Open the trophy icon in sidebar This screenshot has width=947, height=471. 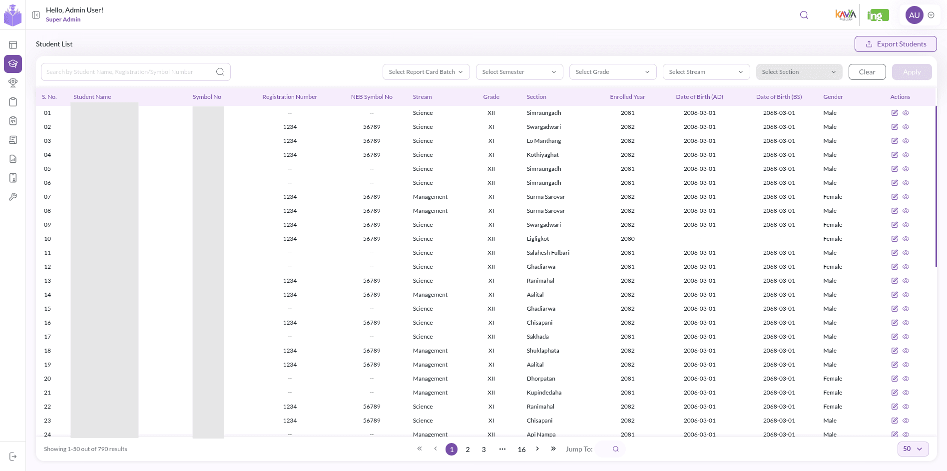(x=13, y=83)
